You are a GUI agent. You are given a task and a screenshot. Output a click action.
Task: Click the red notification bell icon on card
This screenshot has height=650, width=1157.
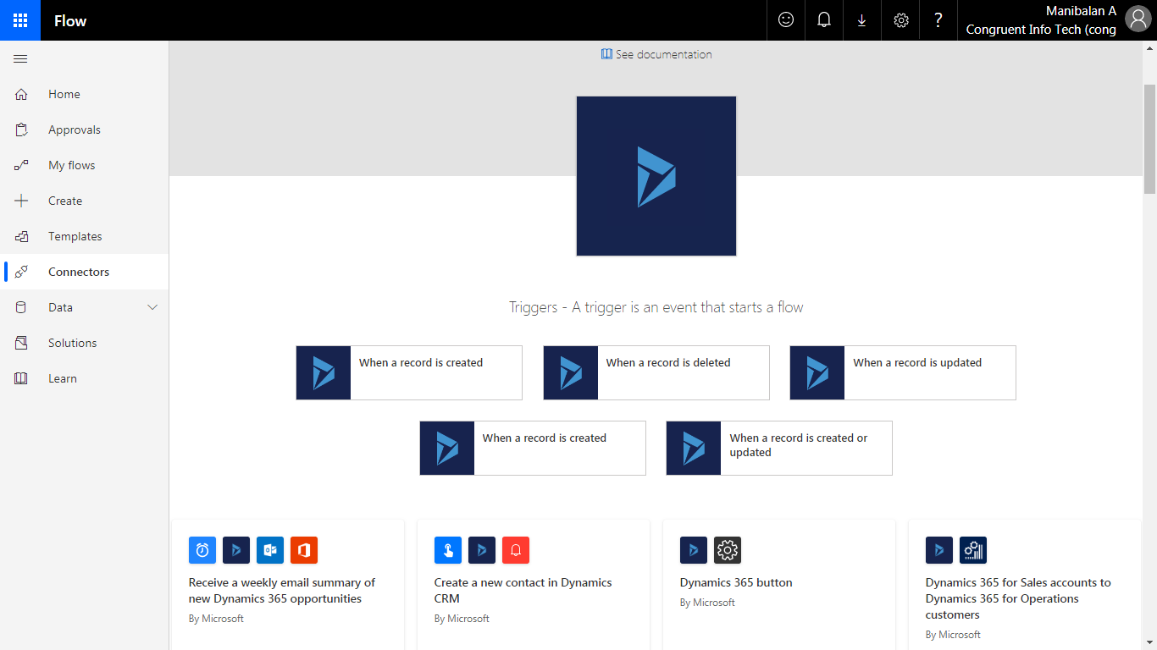[x=516, y=550]
